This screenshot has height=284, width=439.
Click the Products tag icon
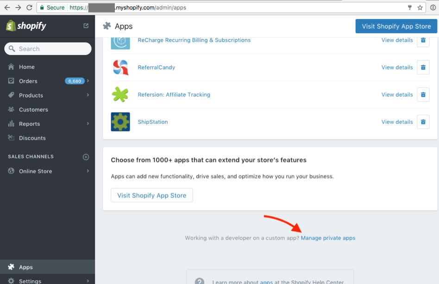[11, 95]
